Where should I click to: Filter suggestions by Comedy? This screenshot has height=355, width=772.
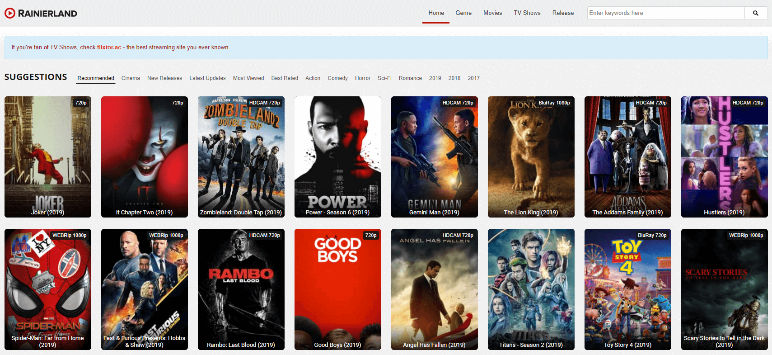(337, 78)
